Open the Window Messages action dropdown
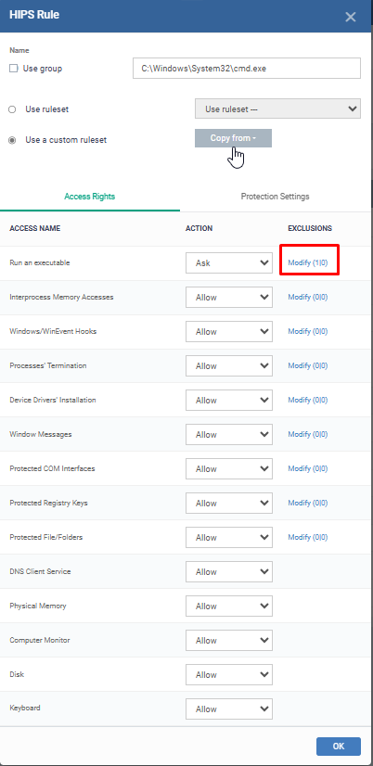Screen dimensions: 373x766 pos(229,434)
